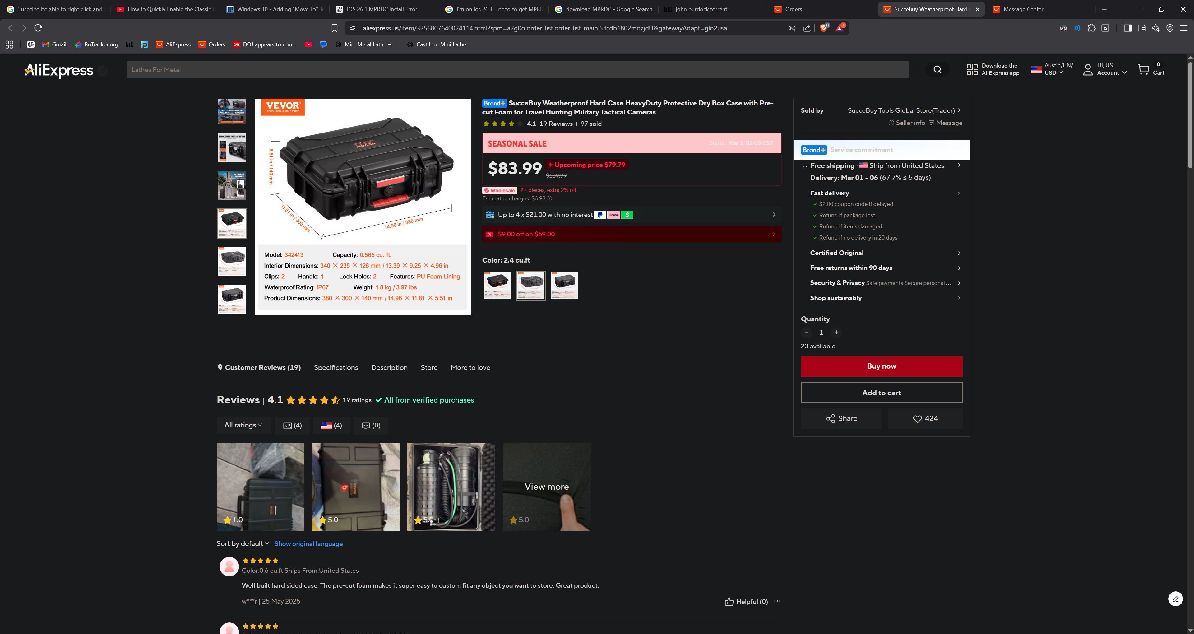
Task: Open the All ratings dropdown
Action: point(243,425)
